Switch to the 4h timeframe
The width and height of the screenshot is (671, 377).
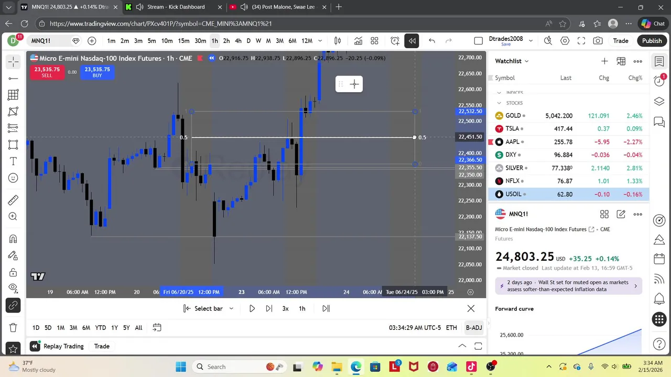click(x=238, y=41)
